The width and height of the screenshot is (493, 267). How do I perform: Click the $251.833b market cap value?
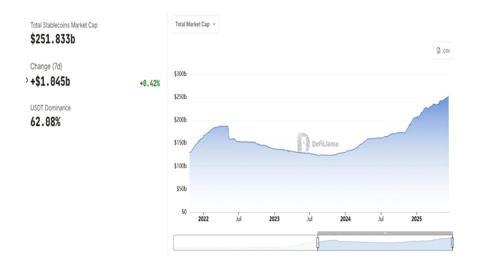pyautogui.click(x=53, y=39)
